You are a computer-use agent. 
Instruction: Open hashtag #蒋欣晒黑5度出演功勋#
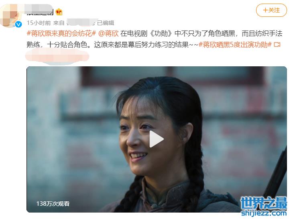tap(235, 45)
